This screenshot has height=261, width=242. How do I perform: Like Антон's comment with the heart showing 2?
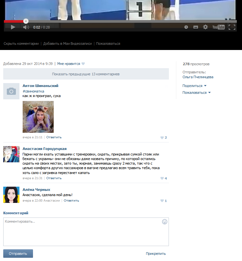[x=164, y=138]
